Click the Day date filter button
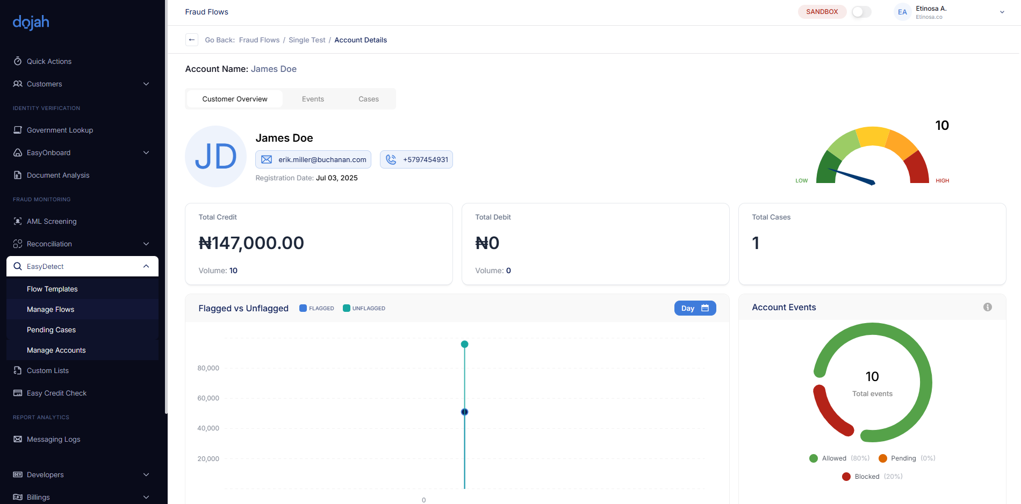Image resolution: width=1021 pixels, height=504 pixels. (x=695, y=308)
